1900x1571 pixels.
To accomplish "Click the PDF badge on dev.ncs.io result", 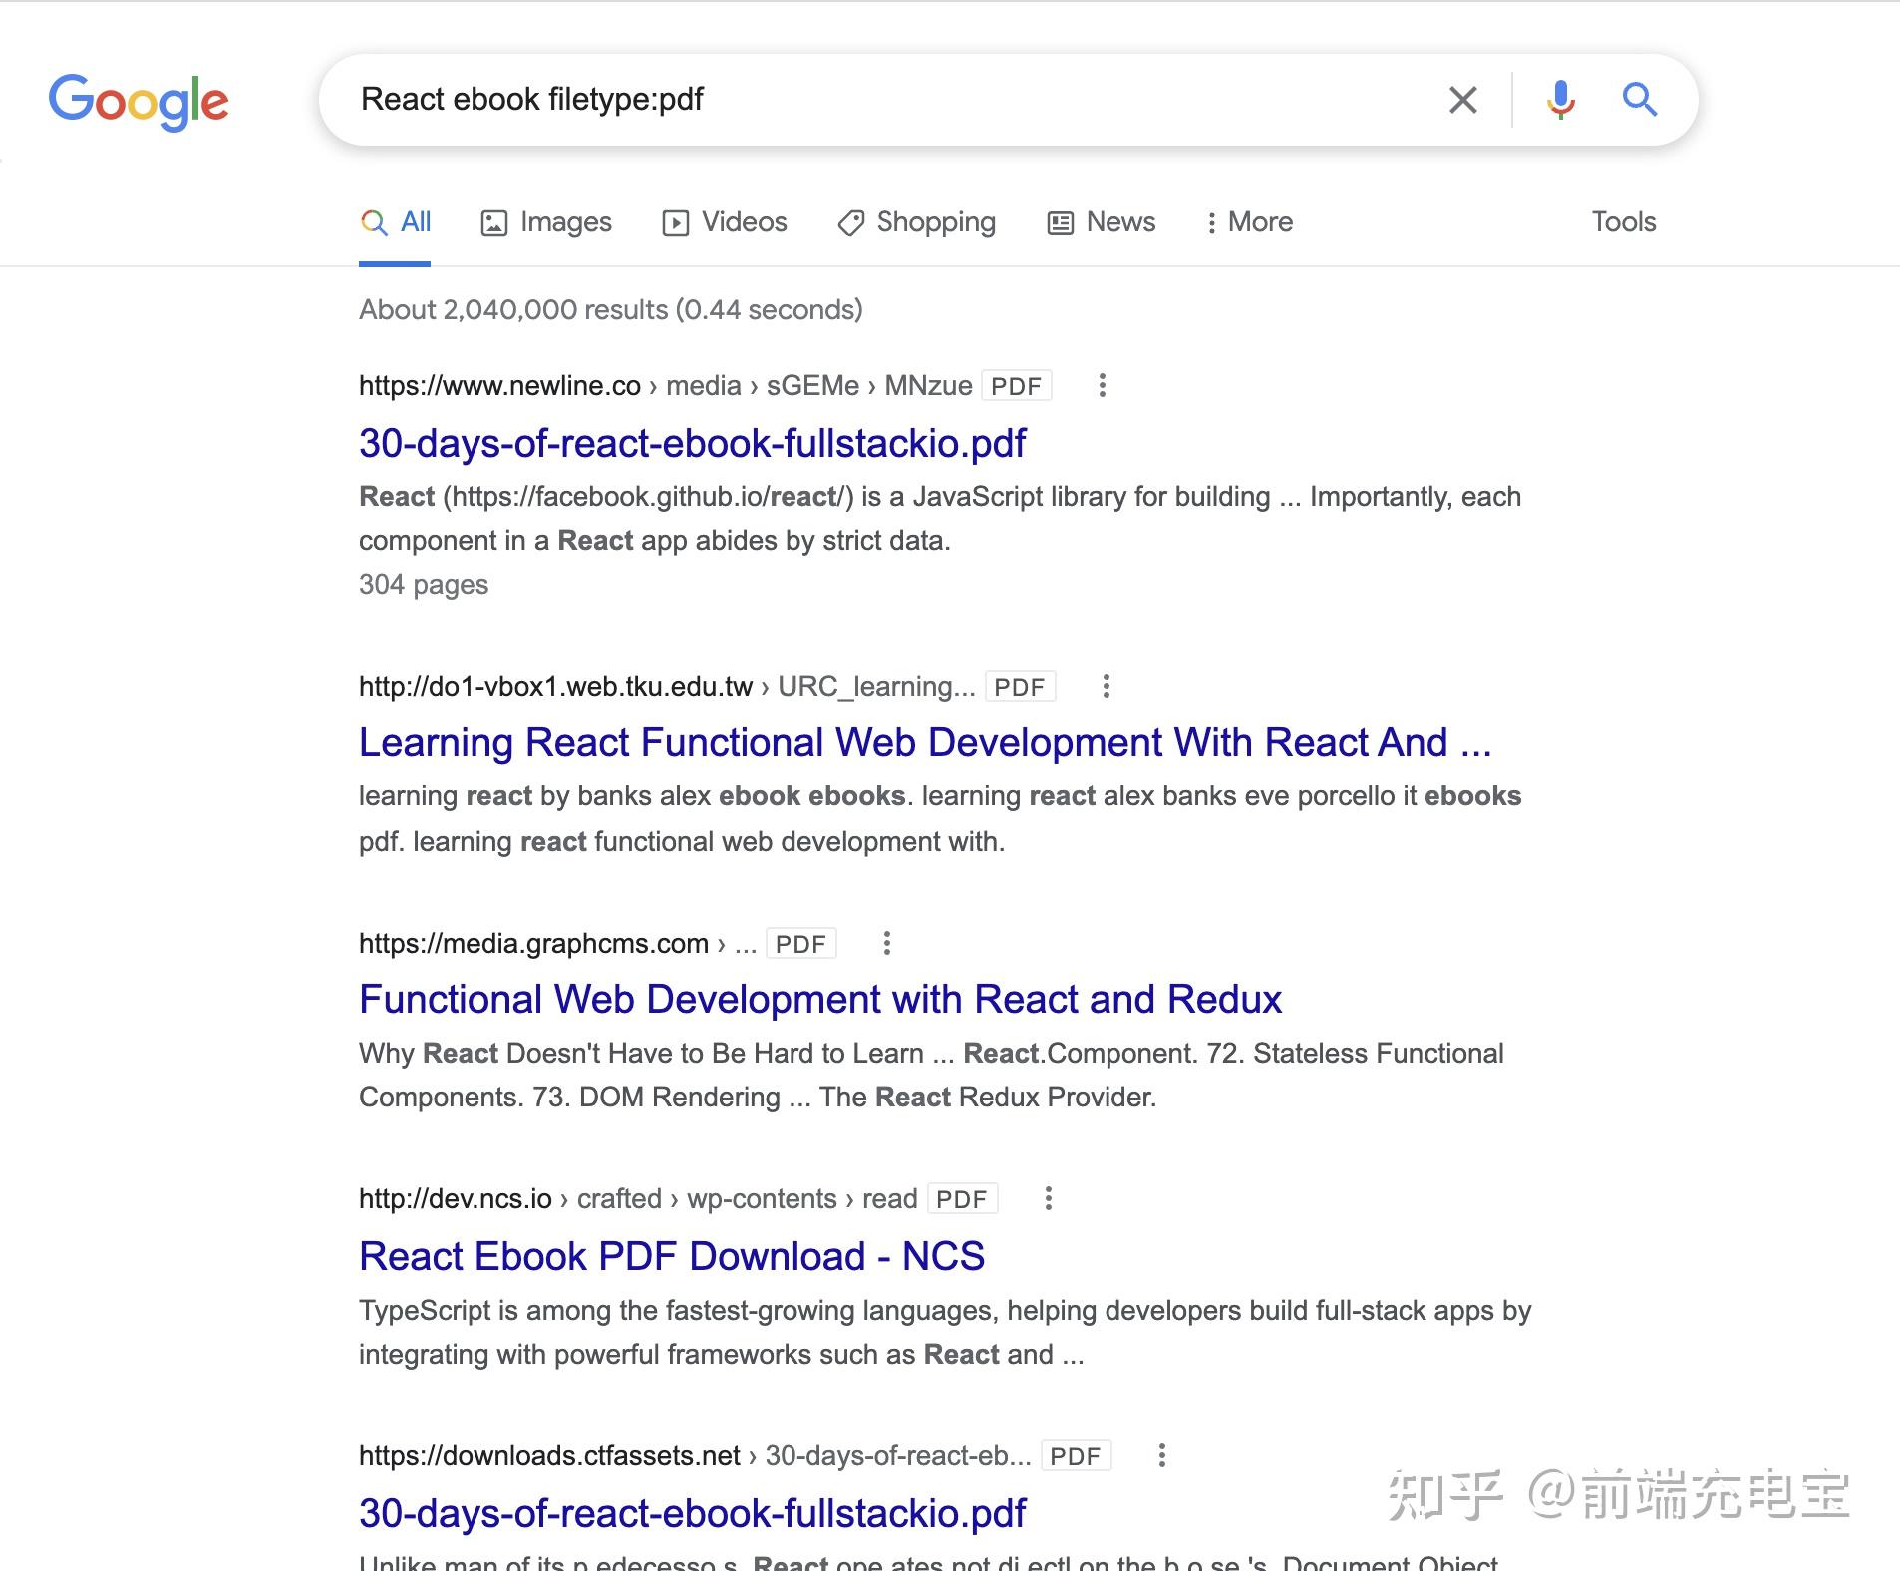I will [x=962, y=1199].
